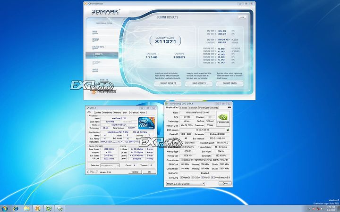340x212 pixels.
Task: Toggle the OpenCL checkbox in GPU-Z
Action: tap(181, 178)
